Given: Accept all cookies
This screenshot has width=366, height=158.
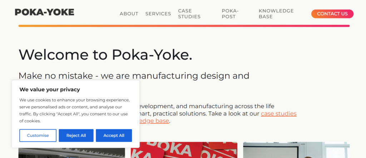Looking at the screenshot, I should [x=114, y=136].
